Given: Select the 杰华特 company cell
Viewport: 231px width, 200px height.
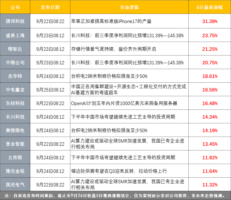Looking at the screenshot, I should [x=15, y=76].
